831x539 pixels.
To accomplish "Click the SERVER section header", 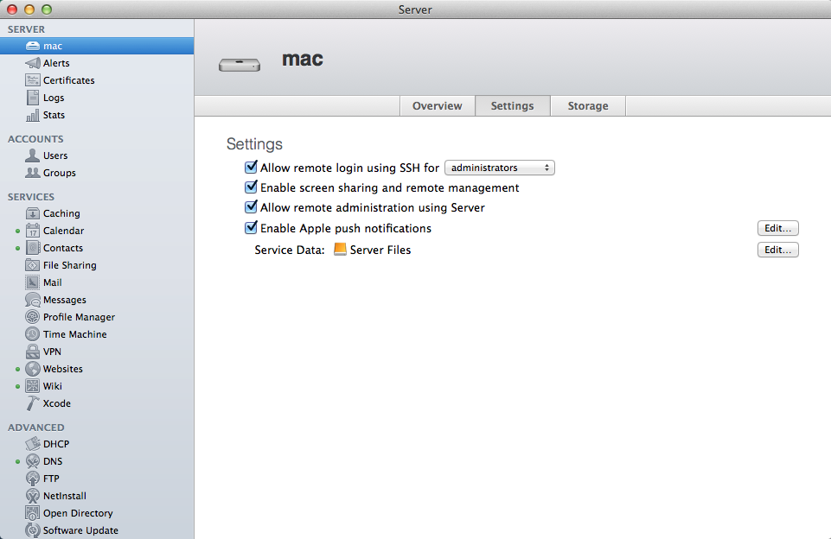I will (x=26, y=29).
